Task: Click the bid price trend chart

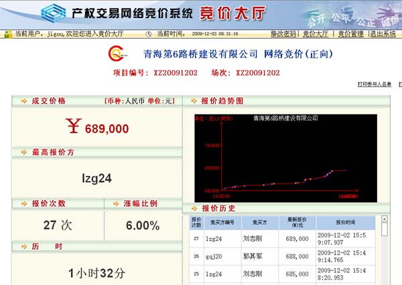Action: point(285,158)
